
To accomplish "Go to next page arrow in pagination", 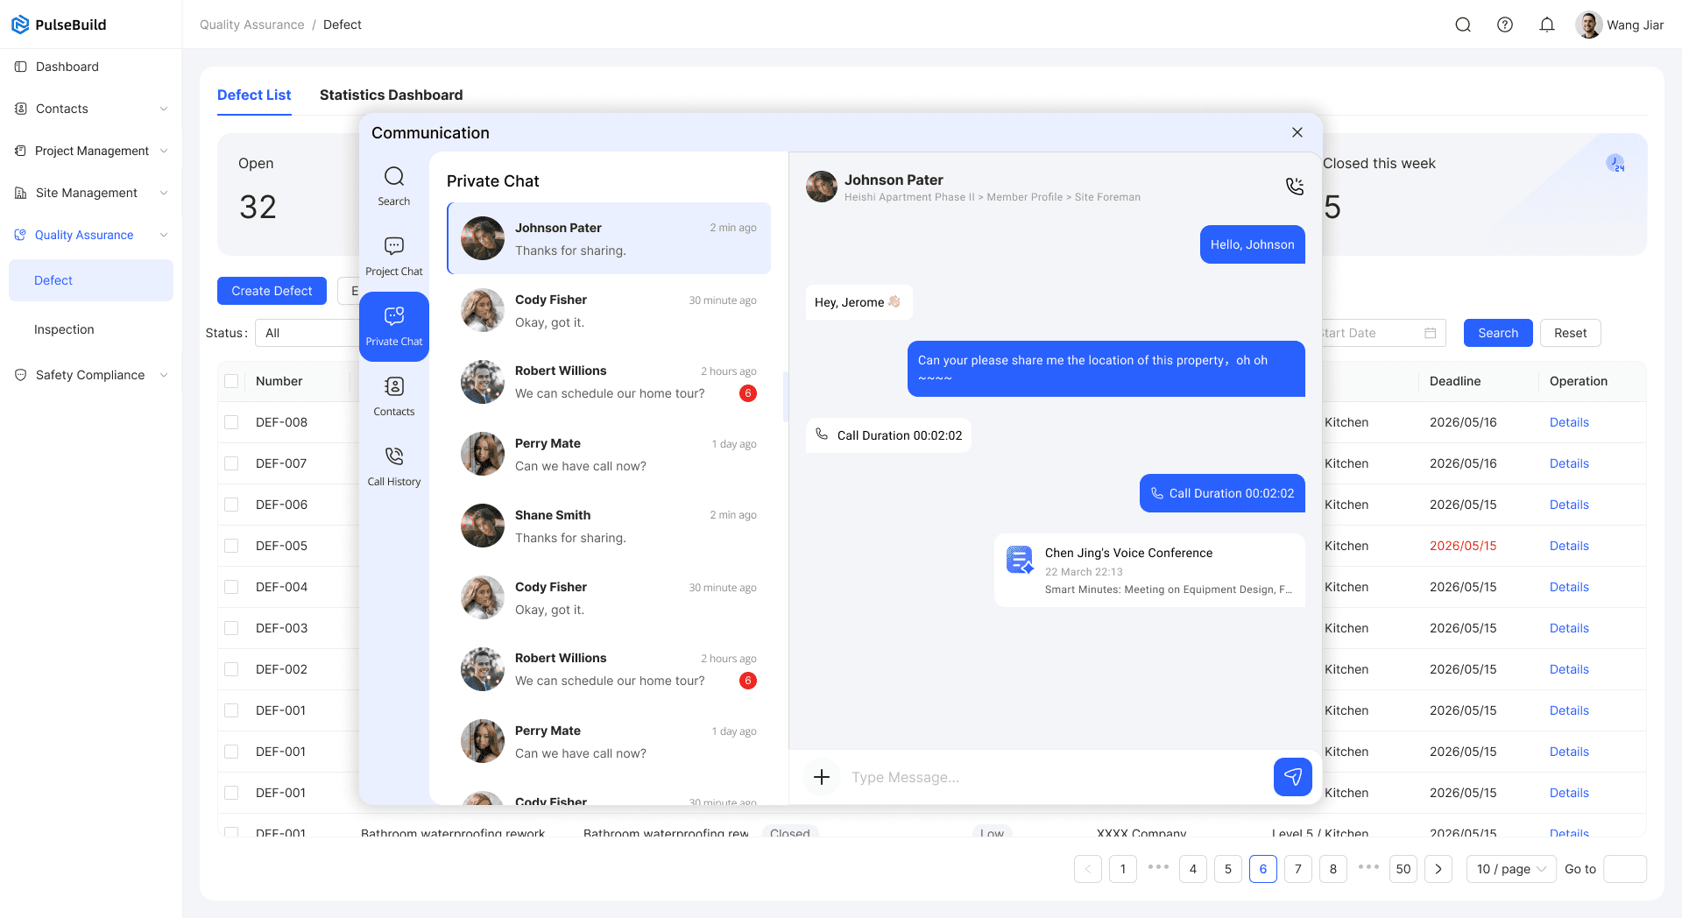I will 1438,869.
